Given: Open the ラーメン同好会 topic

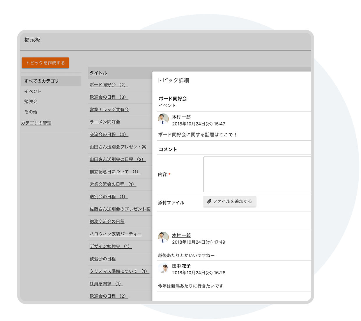Looking at the screenshot, I should pos(105,122).
